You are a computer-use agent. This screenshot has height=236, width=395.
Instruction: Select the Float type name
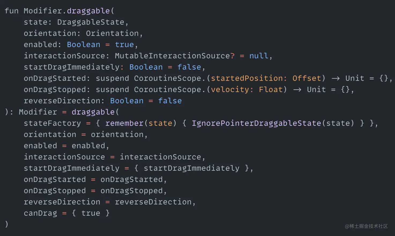pyautogui.click(x=271, y=90)
